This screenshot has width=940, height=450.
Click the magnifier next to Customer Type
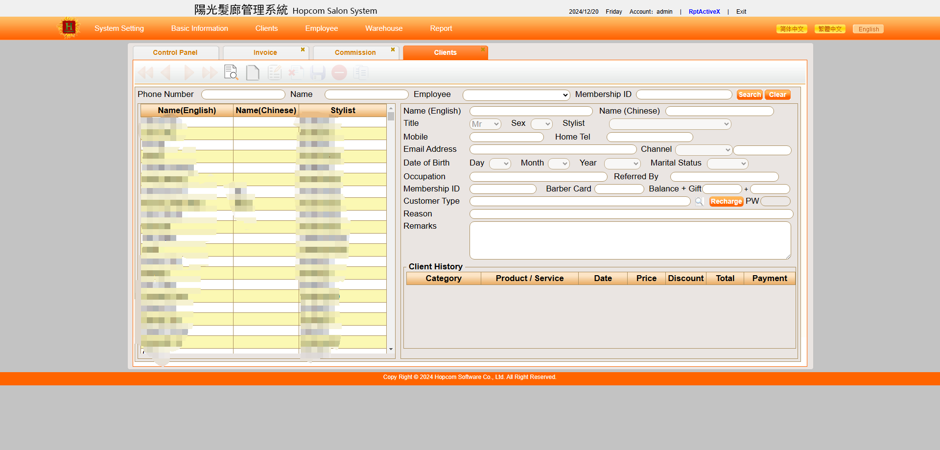pos(699,201)
